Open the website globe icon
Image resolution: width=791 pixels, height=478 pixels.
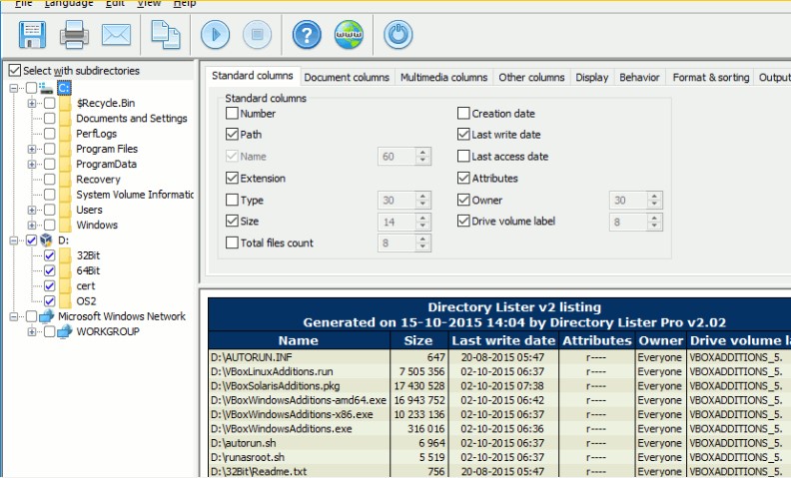349,35
